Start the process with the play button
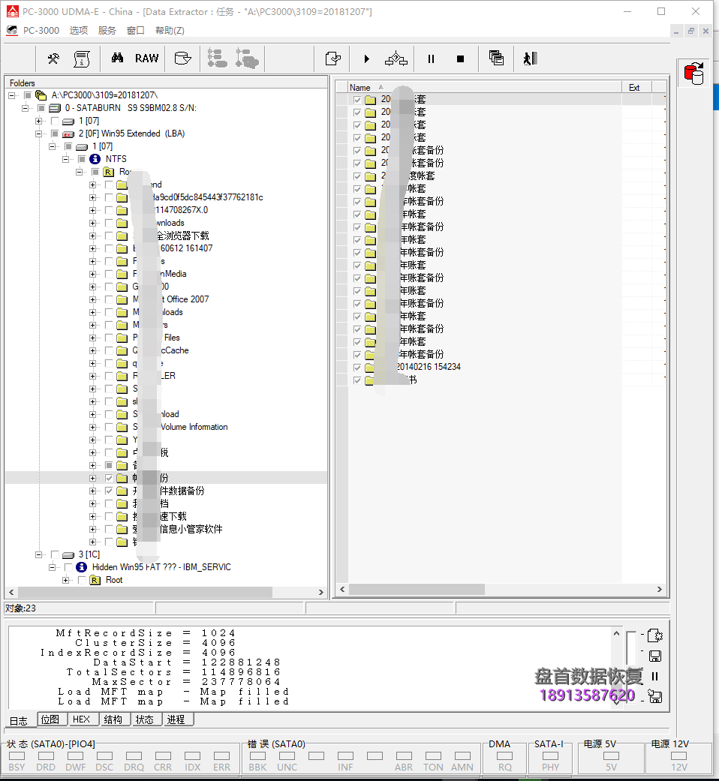 367,59
